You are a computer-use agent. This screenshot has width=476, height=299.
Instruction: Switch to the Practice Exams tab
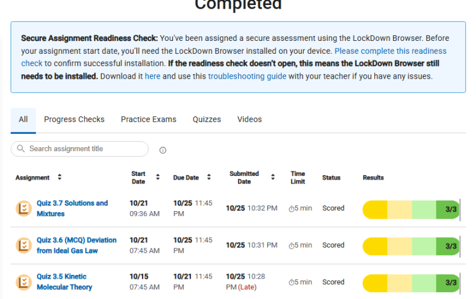click(149, 119)
